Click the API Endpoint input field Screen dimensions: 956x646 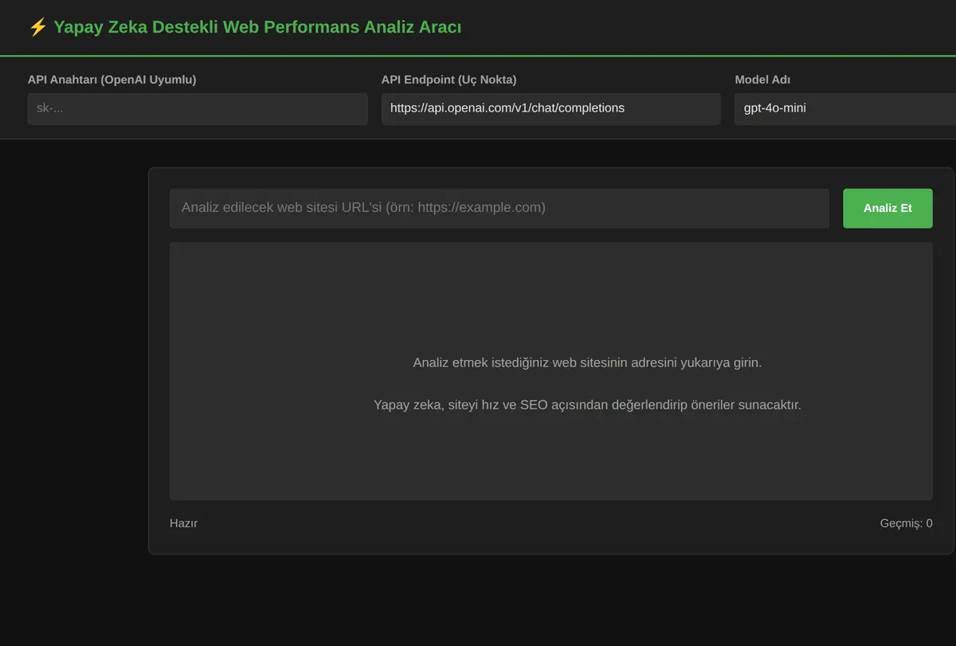pos(551,108)
